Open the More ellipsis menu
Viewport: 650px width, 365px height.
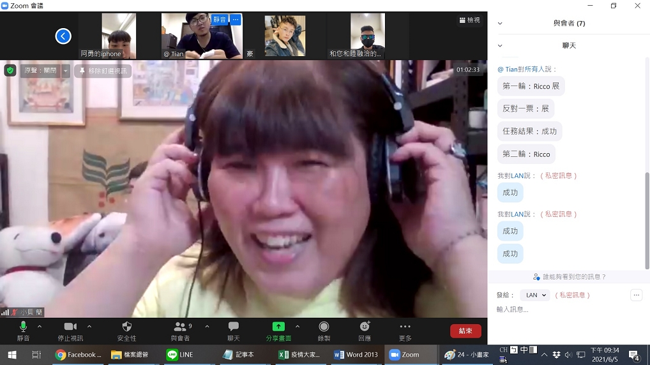[x=405, y=331]
